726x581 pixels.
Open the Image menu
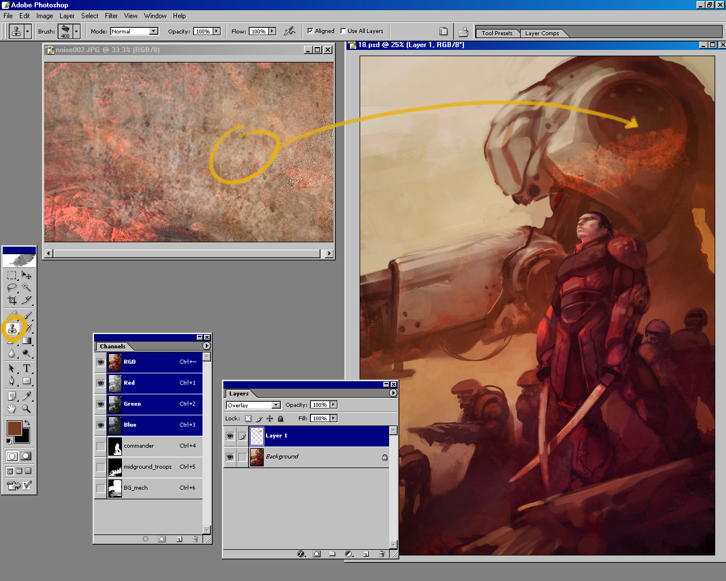point(45,16)
